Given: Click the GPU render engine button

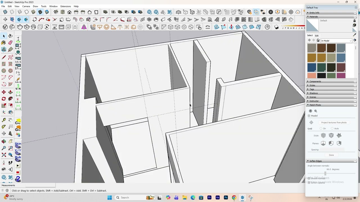Looking at the screenshot, I should coord(18,128).
